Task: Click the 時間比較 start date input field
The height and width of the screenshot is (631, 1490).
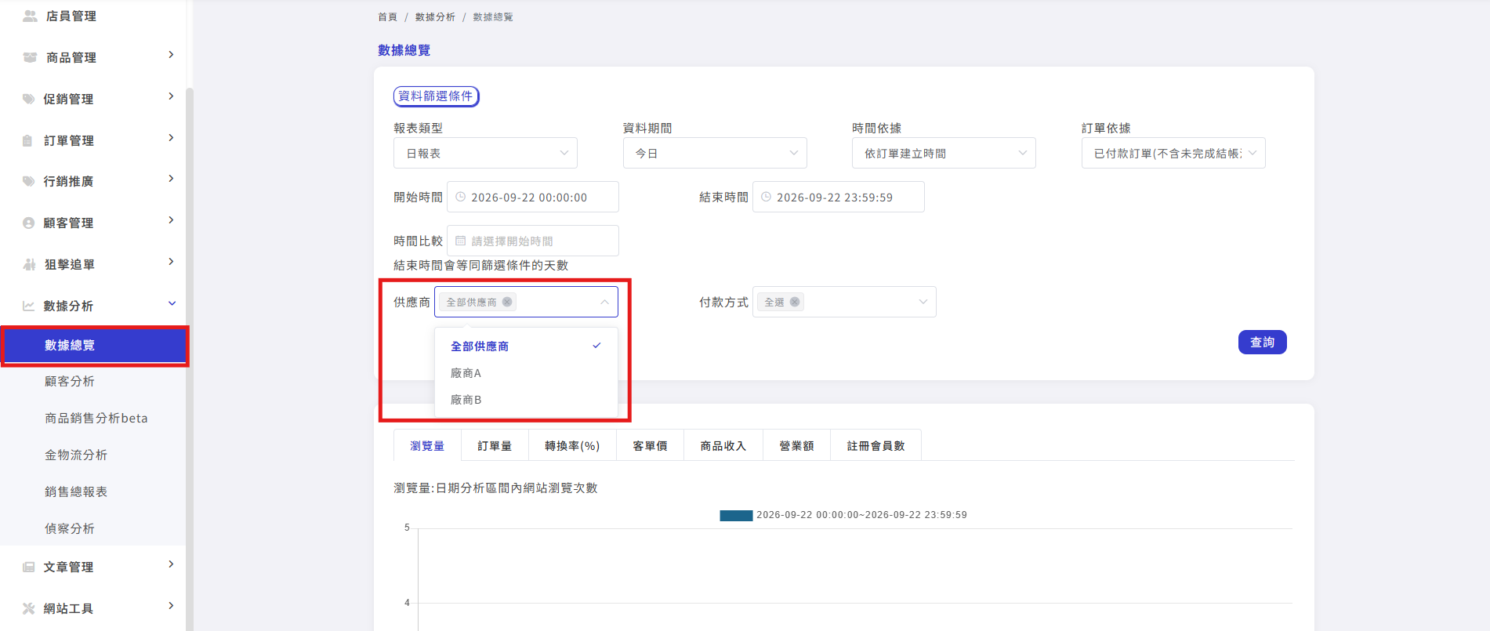Action: 533,241
